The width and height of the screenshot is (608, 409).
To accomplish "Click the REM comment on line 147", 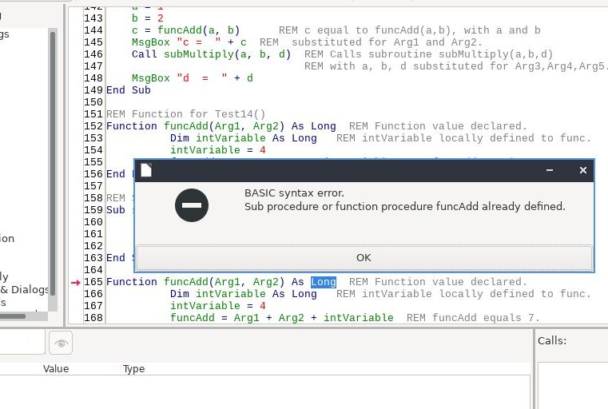I will [x=455, y=66].
